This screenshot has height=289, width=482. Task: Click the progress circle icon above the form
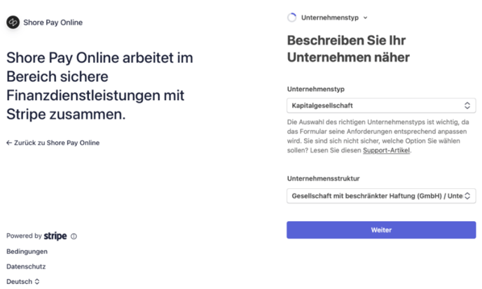click(292, 17)
